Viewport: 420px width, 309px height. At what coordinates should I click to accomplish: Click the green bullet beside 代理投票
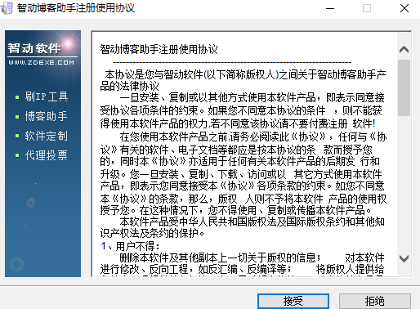17,155
